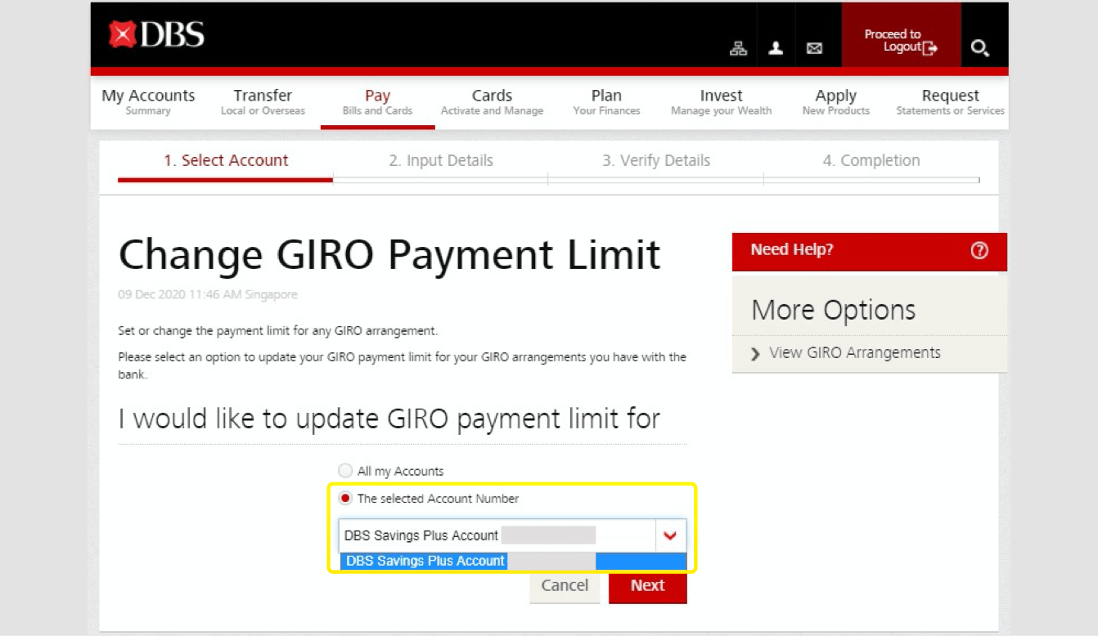Viewport: 1098px width, 636px height.
Task: Open the Request Statements or Services menu
Action: [950, 102]
